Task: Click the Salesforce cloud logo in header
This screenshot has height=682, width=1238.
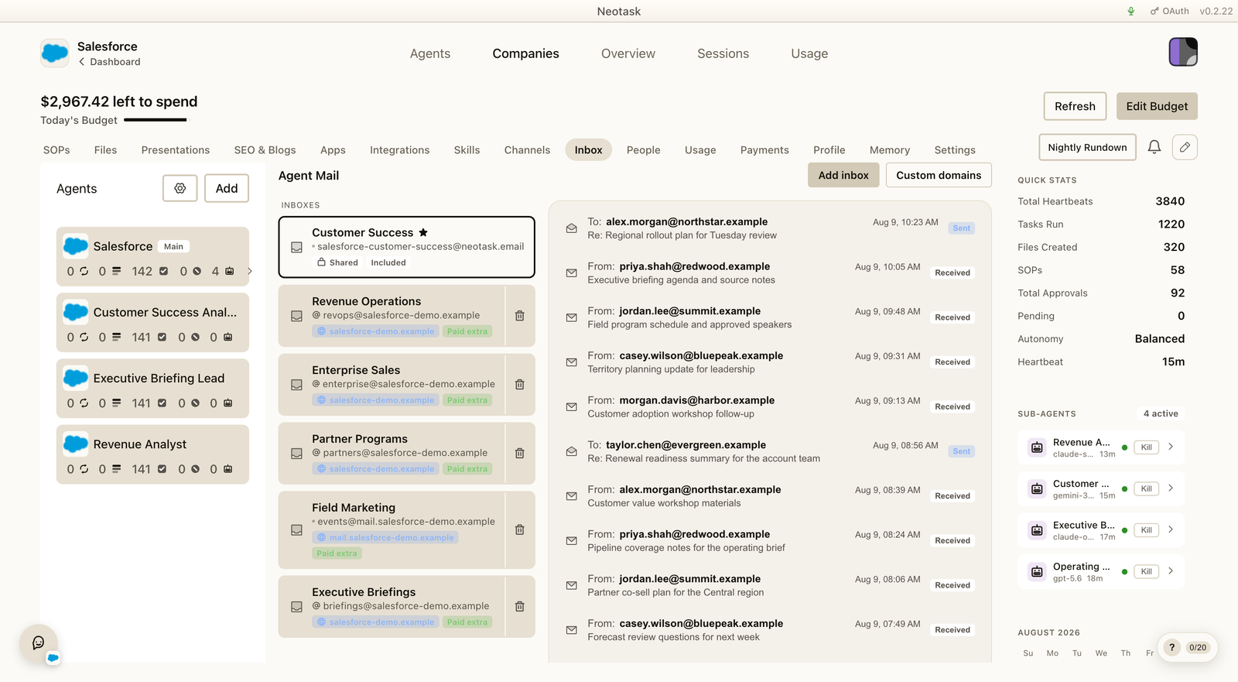Action: pyautogui.click(x=55, y=53)
